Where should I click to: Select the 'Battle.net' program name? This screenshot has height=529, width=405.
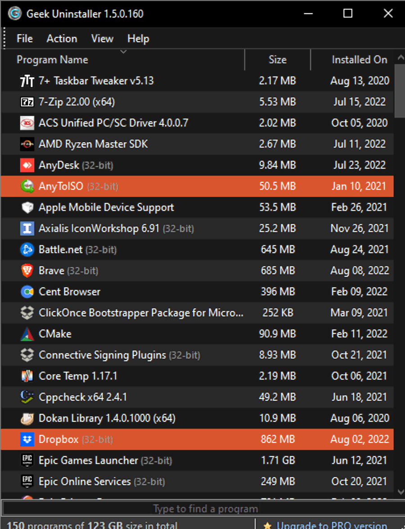pos(60,250)
